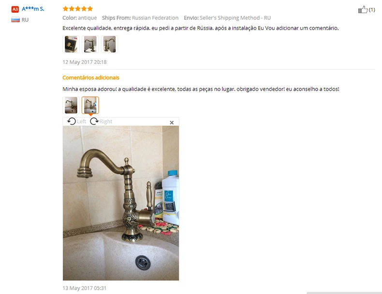This screenshot has width=382, height=294.
Task: Click the A3 buyer level badge
Action: point(15,9)
